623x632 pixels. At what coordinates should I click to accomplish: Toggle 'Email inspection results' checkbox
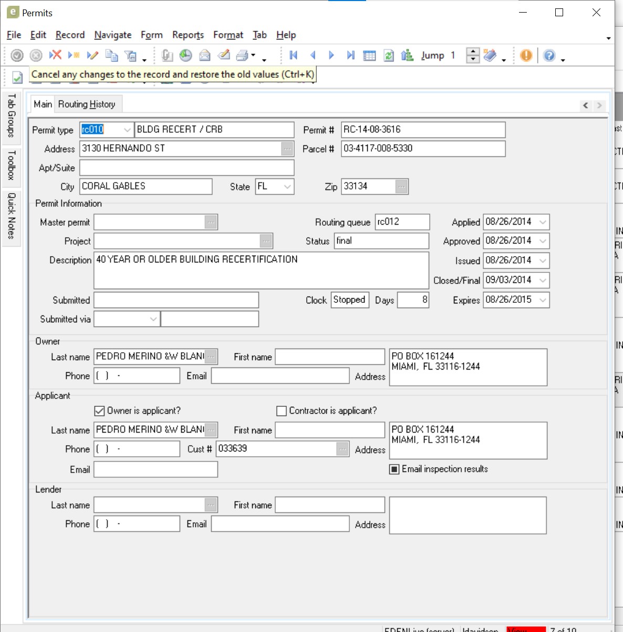coord(394,469)
